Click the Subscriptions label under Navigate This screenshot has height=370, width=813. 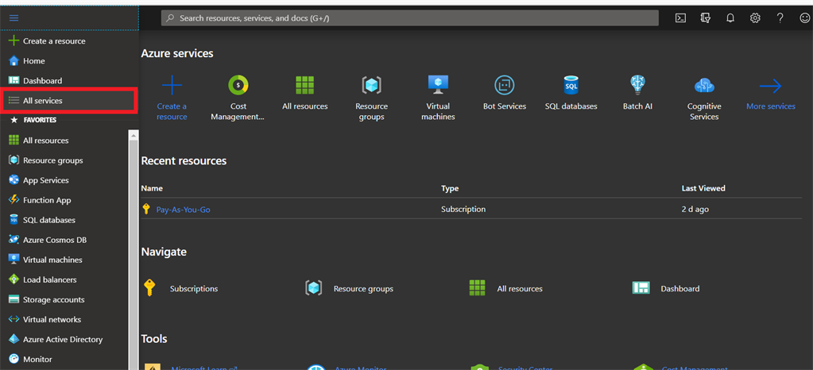(x=194, y=289)
